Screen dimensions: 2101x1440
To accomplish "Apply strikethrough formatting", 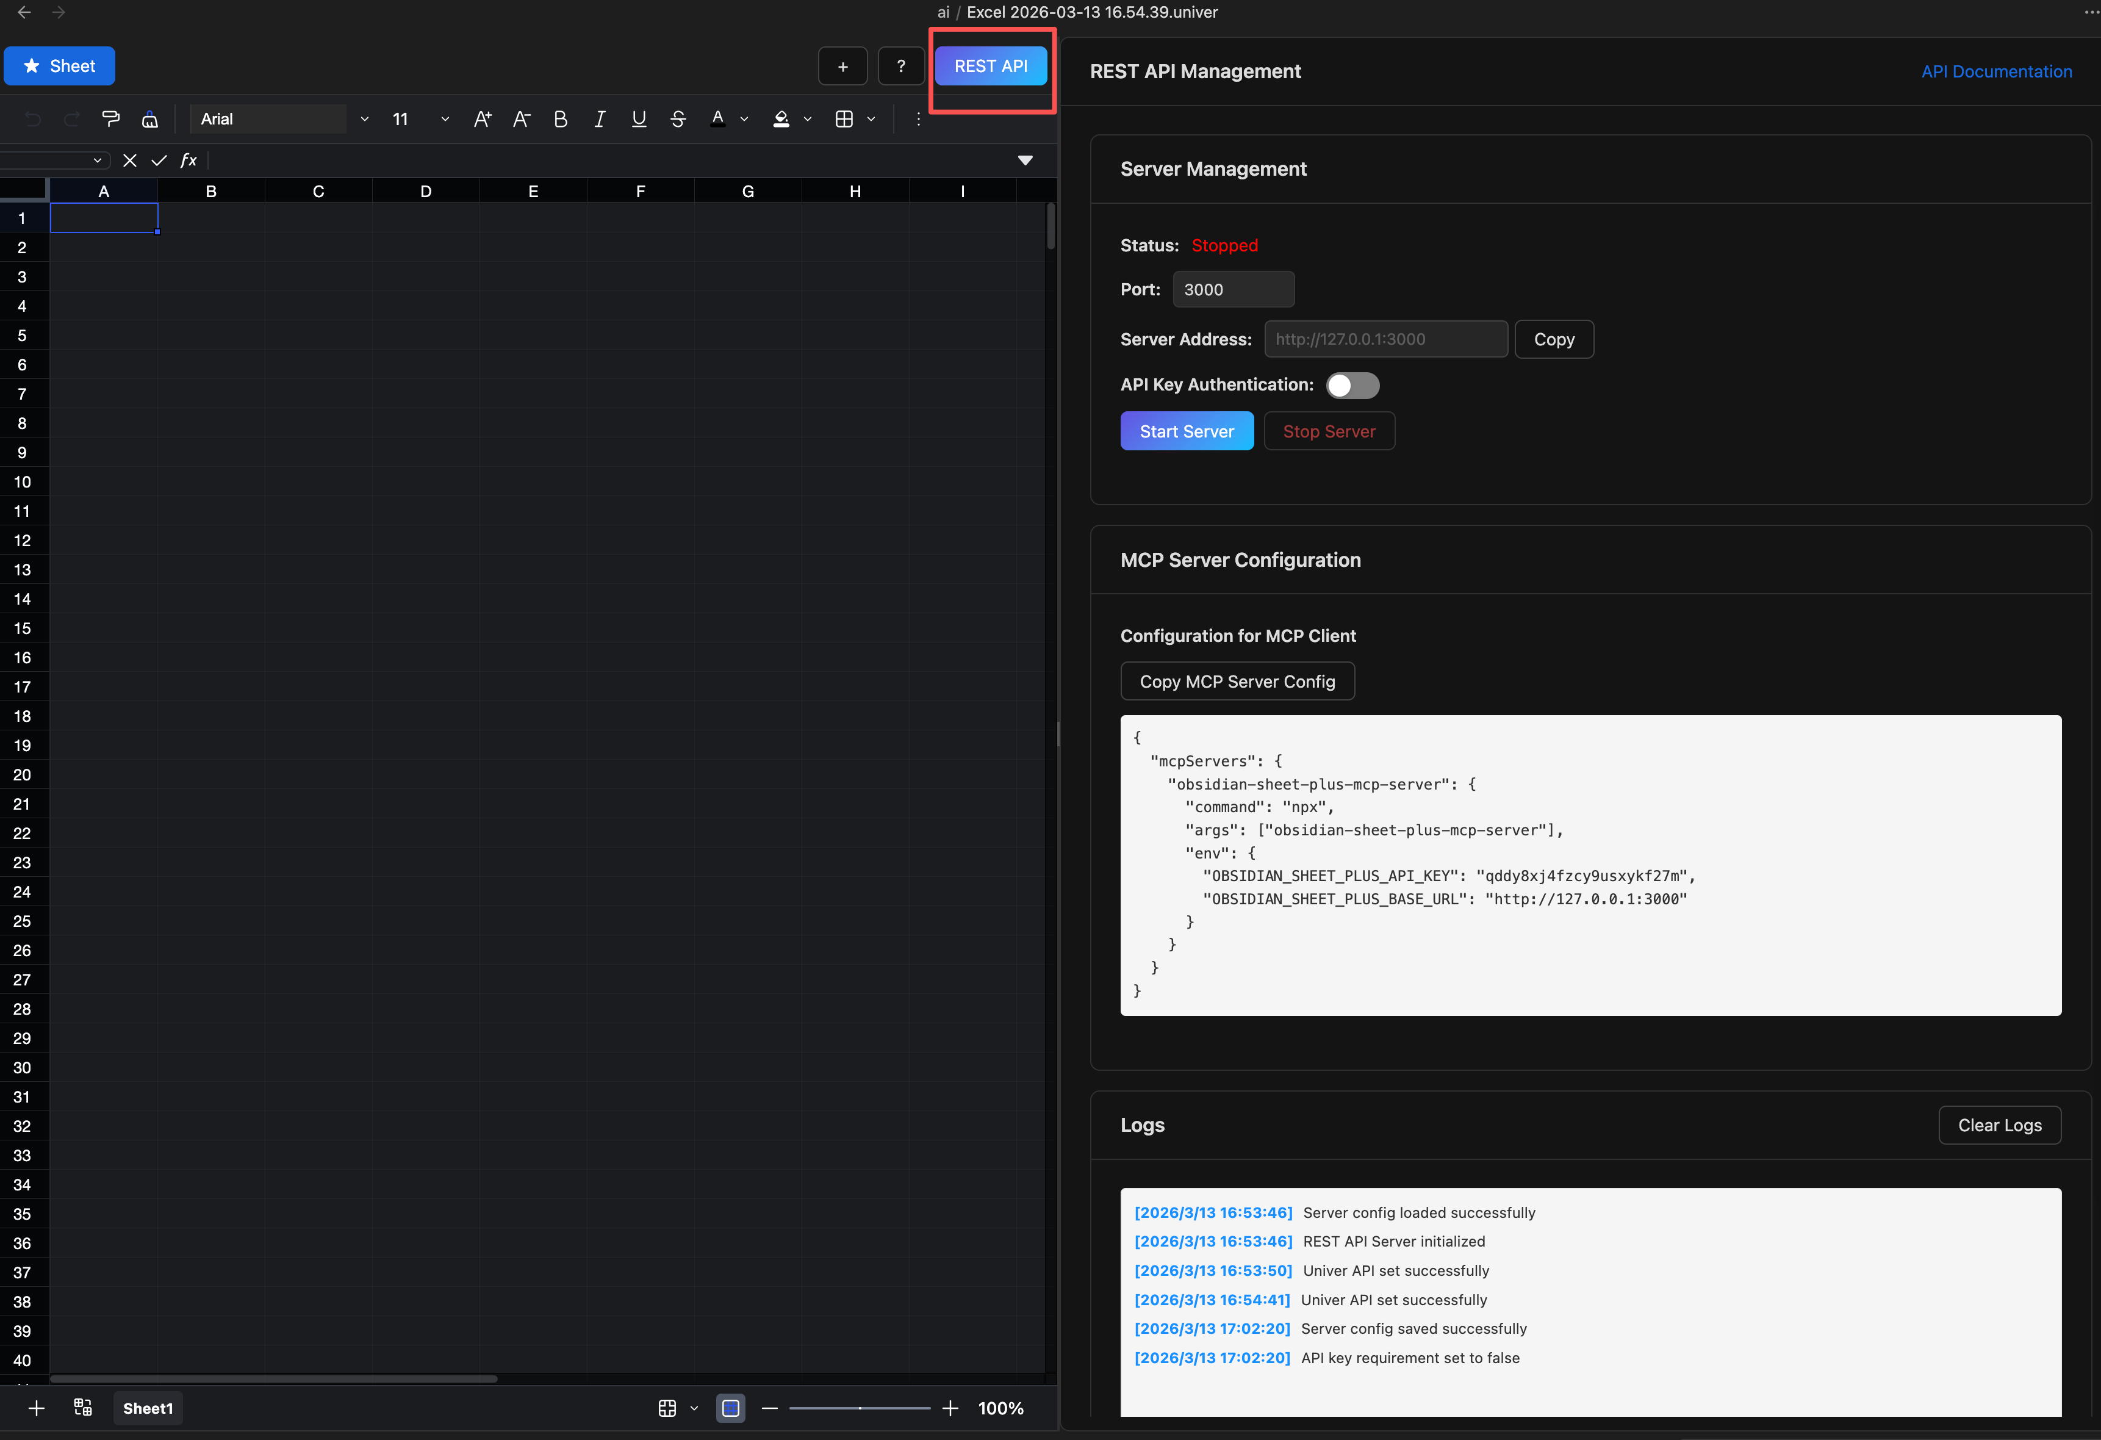I will 678,120.
